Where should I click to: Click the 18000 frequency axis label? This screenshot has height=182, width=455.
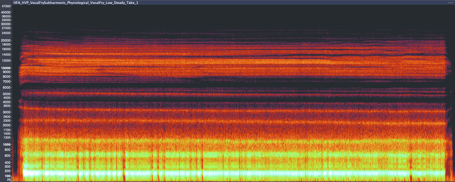pos(6,45)
